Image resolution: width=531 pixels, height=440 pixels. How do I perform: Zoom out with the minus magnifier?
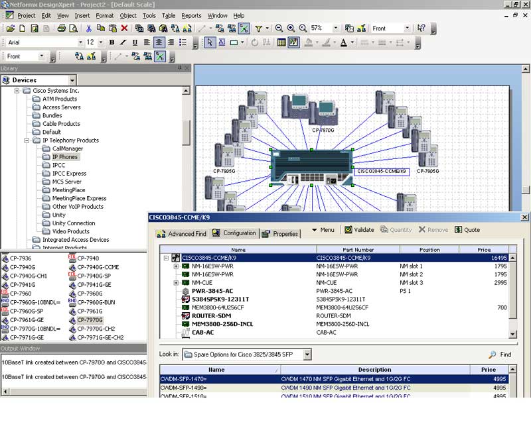pos(279,28)
